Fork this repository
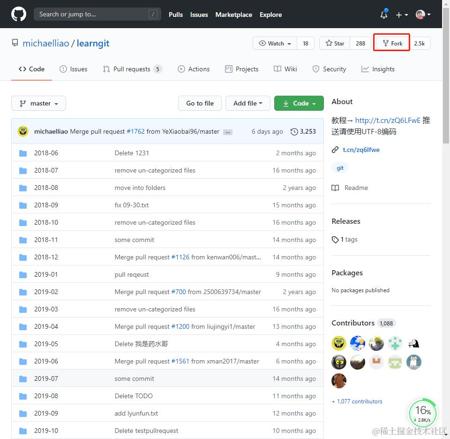Screen dimensions: 450x439 click(392, 43)
